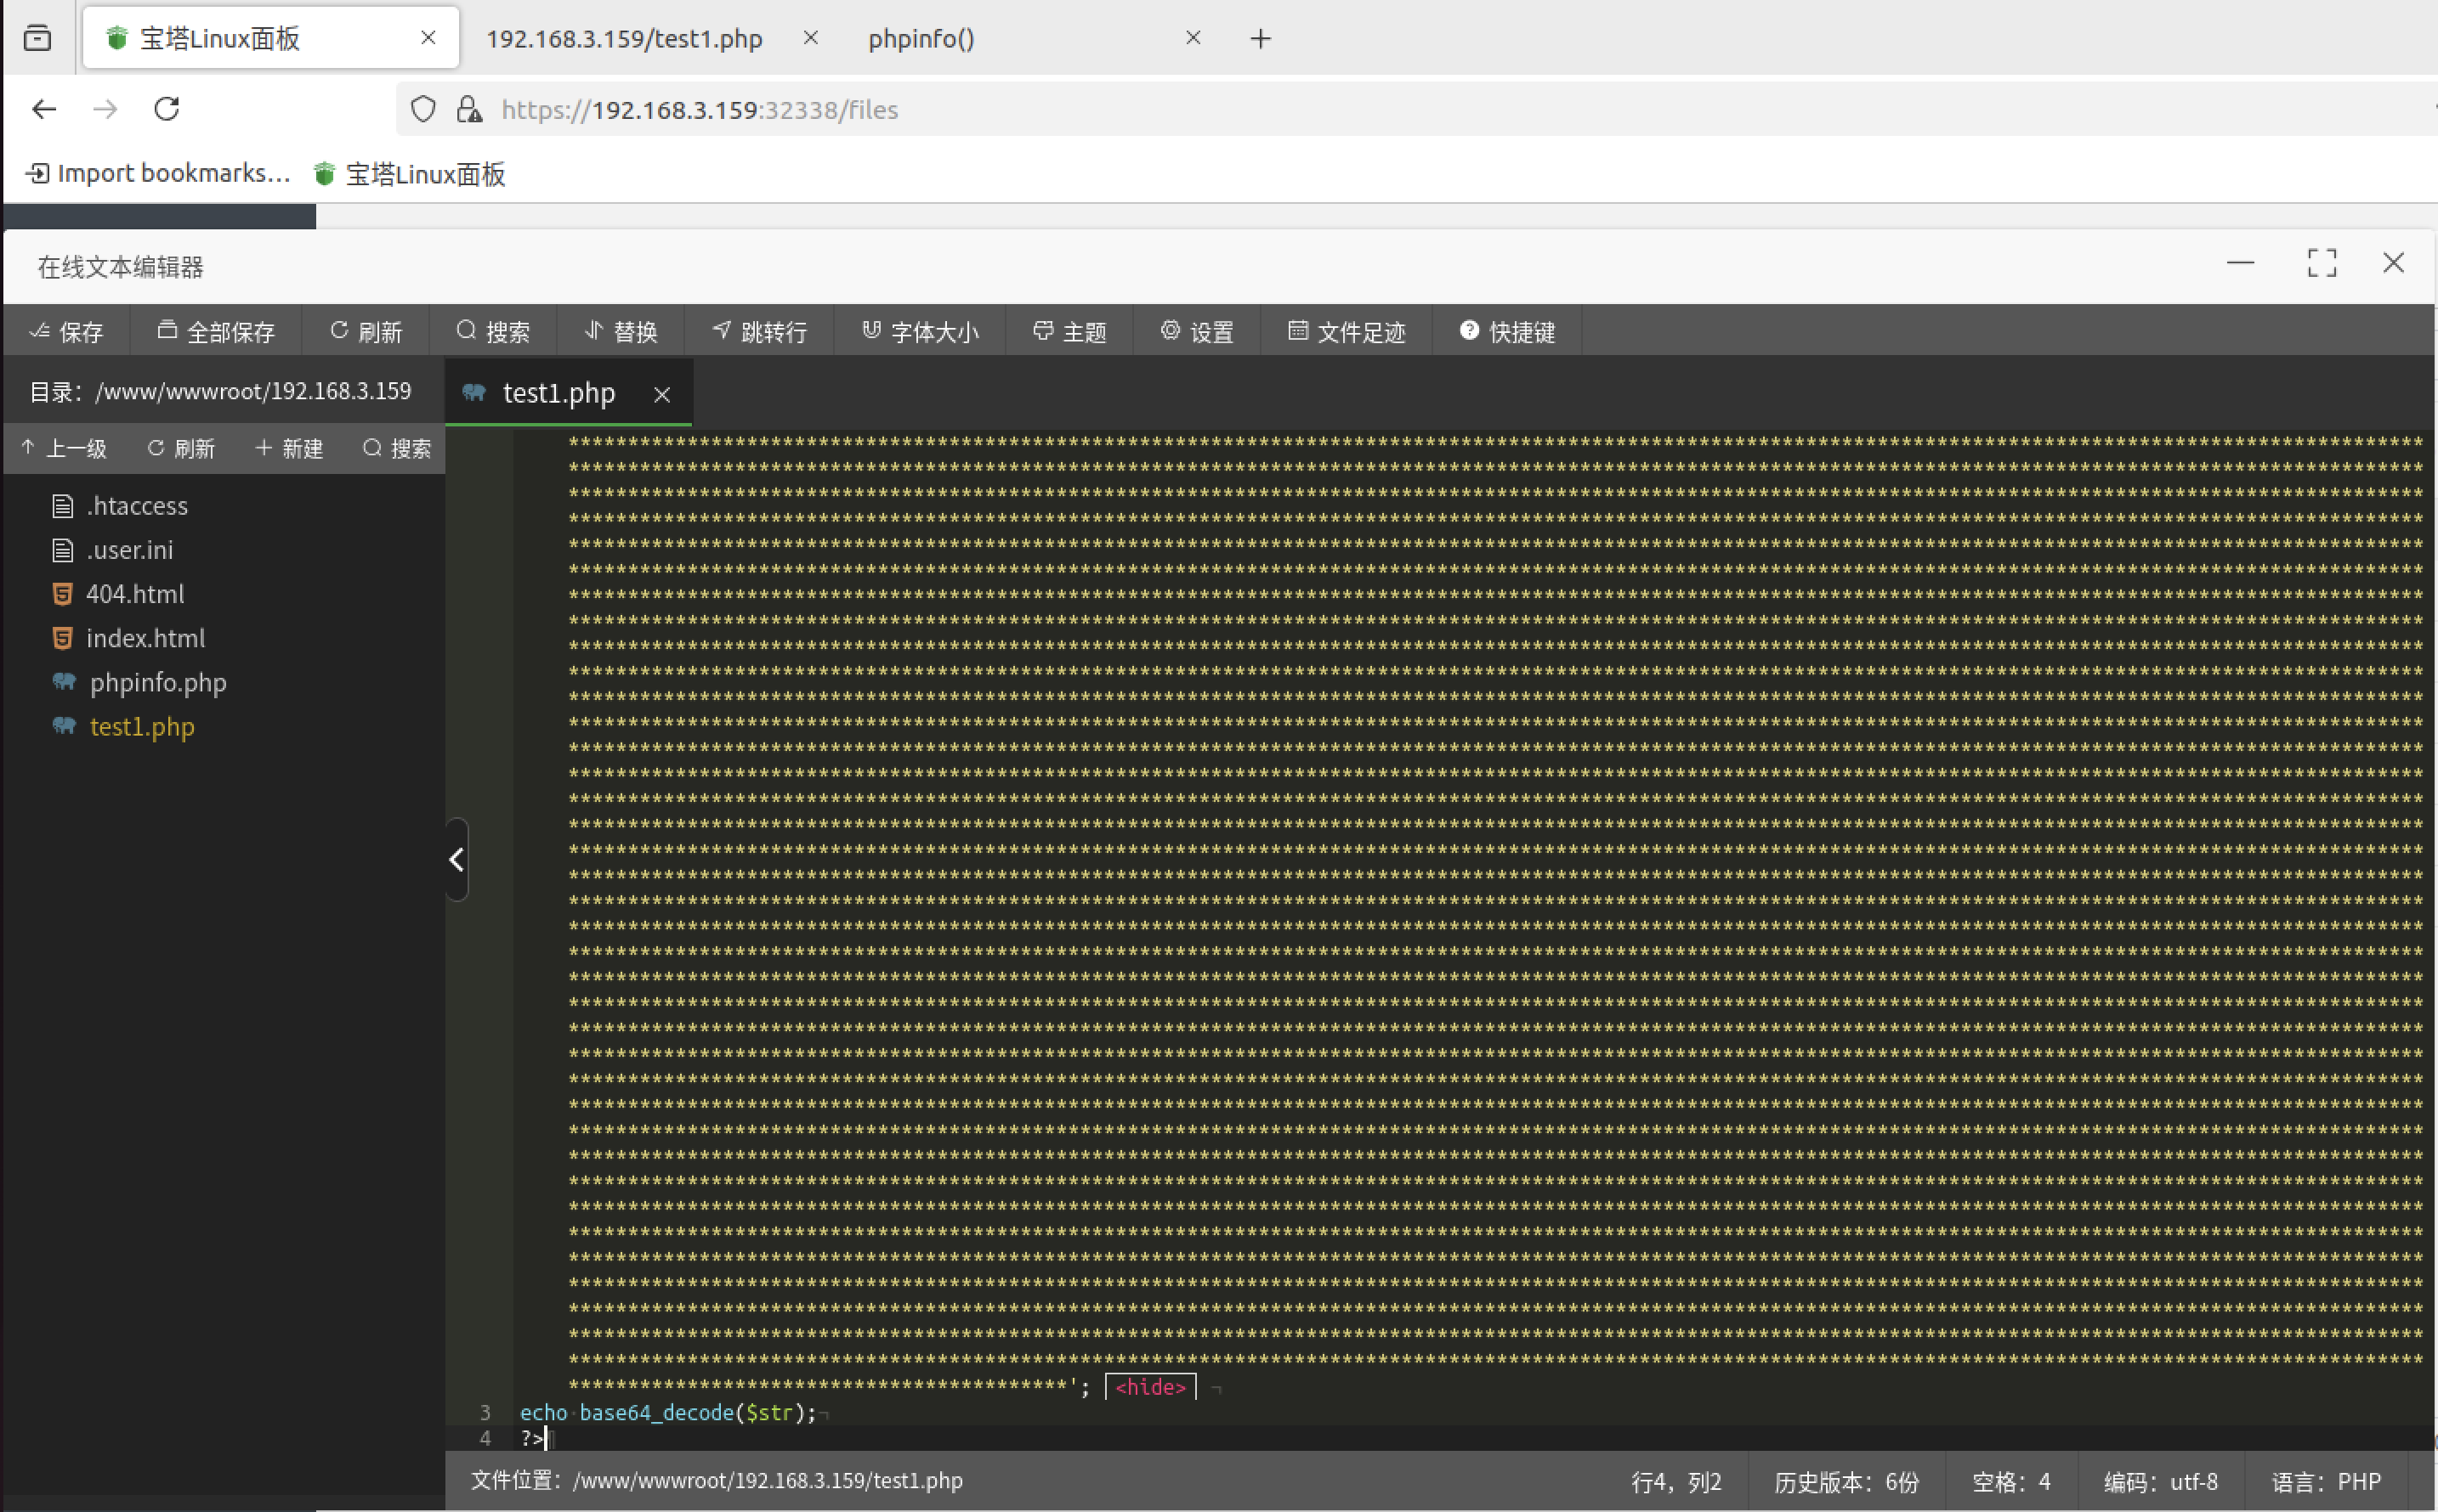Click the 文件位置 path in the status bar
Viewport: 2438px width, 1512px height.
[x=717, y=1480]
